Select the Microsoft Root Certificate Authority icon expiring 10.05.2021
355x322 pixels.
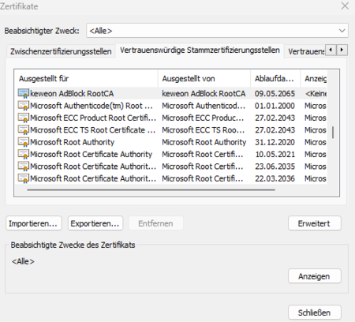23,154
